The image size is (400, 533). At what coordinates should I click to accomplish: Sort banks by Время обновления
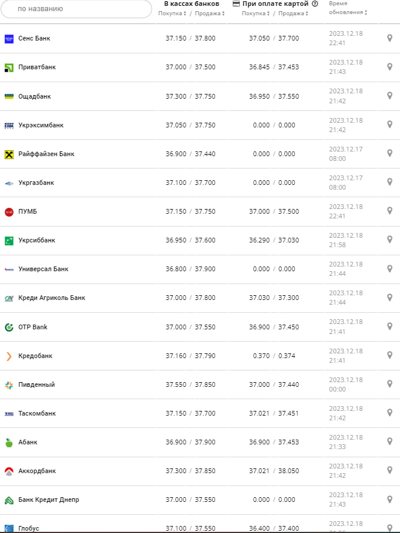point(348,12)
